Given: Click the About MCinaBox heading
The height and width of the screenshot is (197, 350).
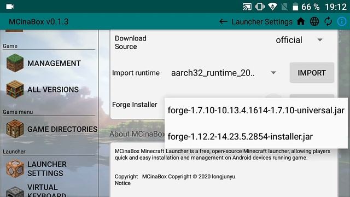Looking at the screenshot, I should click(x=137, y=134).
